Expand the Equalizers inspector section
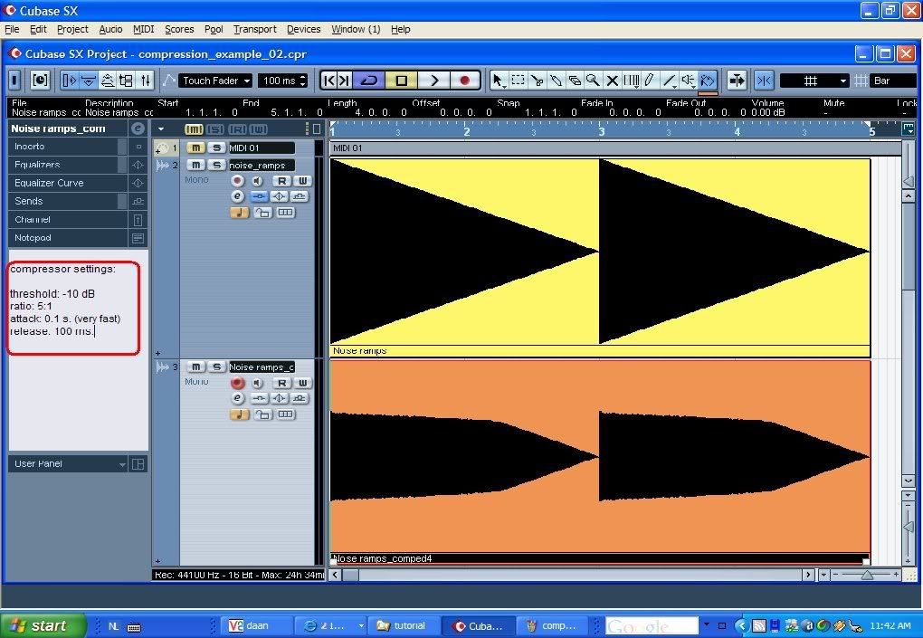The height and width of the screenshot is (638, 923). [68, 165]
